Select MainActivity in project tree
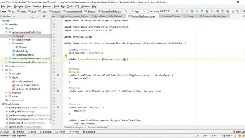This screenshot has width=245, height=138. (22, 51)
